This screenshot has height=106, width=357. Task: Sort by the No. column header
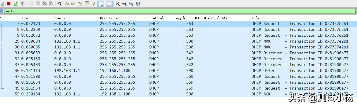10,18
